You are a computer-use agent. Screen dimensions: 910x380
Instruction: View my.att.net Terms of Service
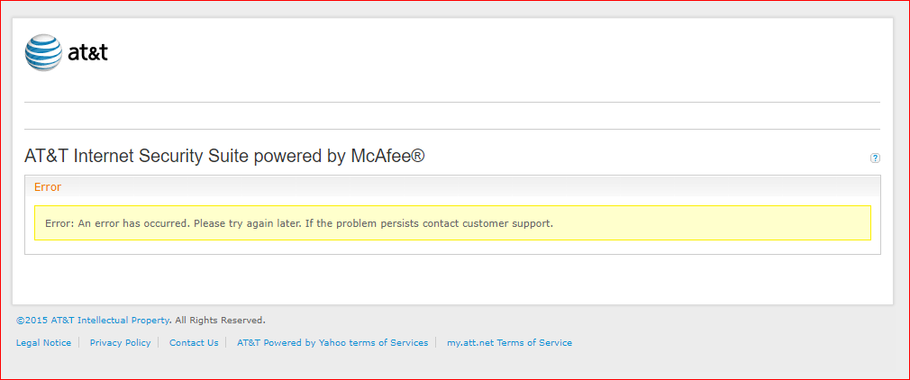509,342
